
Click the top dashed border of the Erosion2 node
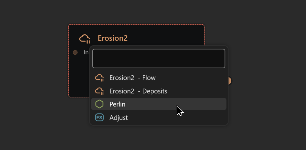(136, 24)
